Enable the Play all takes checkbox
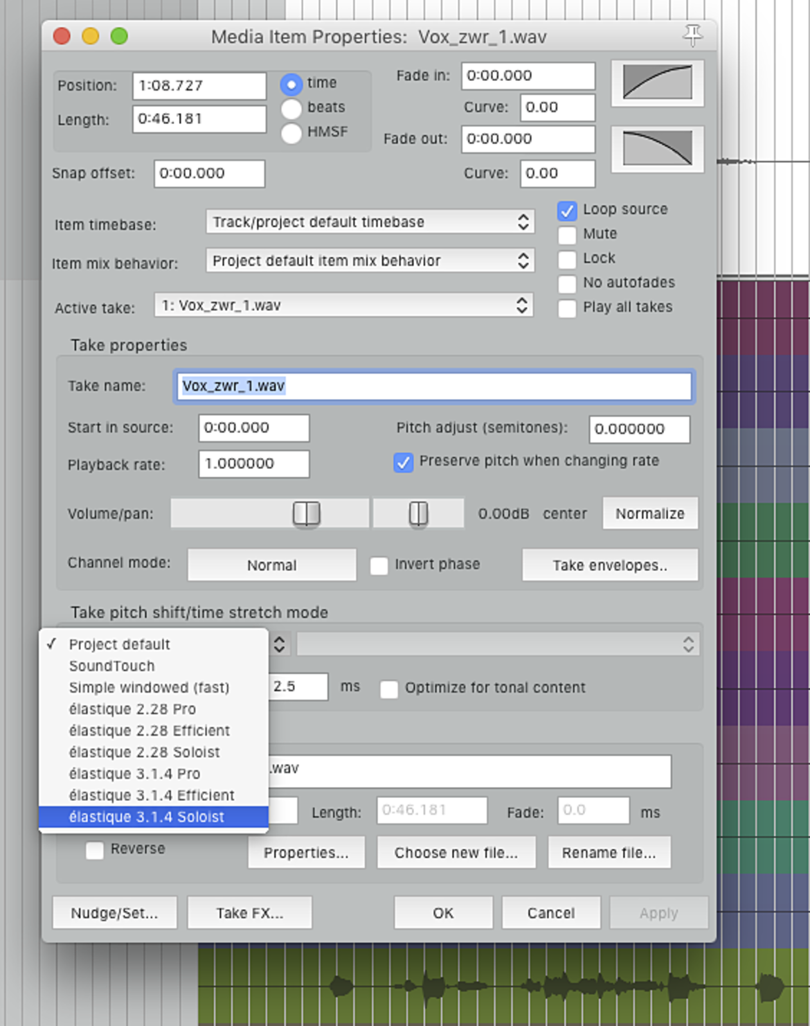Screen dimensions: 810x1026 click(567, 308)
